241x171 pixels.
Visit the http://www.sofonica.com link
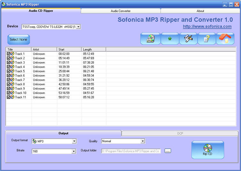pos(207,26)
